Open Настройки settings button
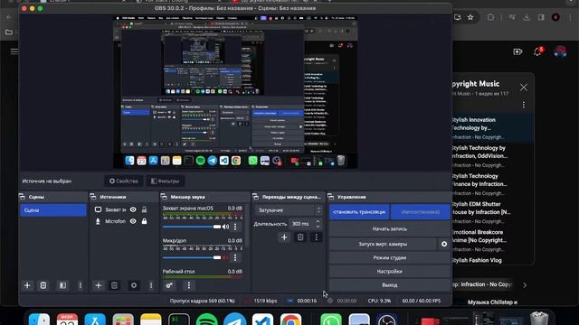This screenshot has width=579, height=325. 390,271
